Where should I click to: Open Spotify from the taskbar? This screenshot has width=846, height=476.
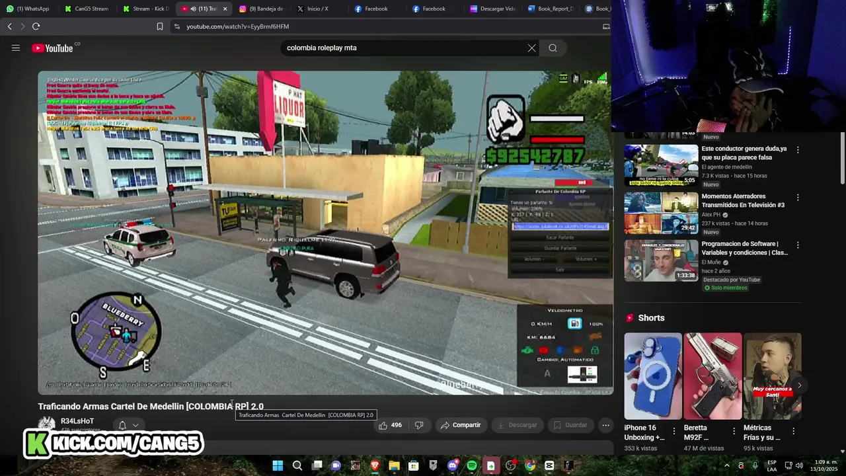[x=471, y=465]
